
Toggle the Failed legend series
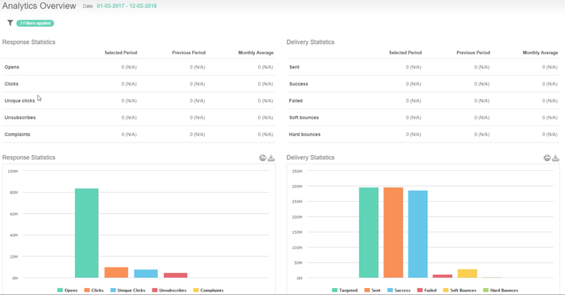[x=427, y=290]
